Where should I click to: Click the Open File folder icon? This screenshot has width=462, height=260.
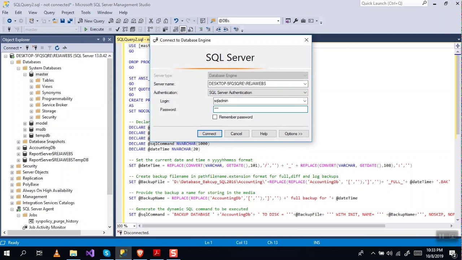[55, 21]
